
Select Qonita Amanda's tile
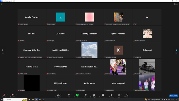click(x=118, y=34)
